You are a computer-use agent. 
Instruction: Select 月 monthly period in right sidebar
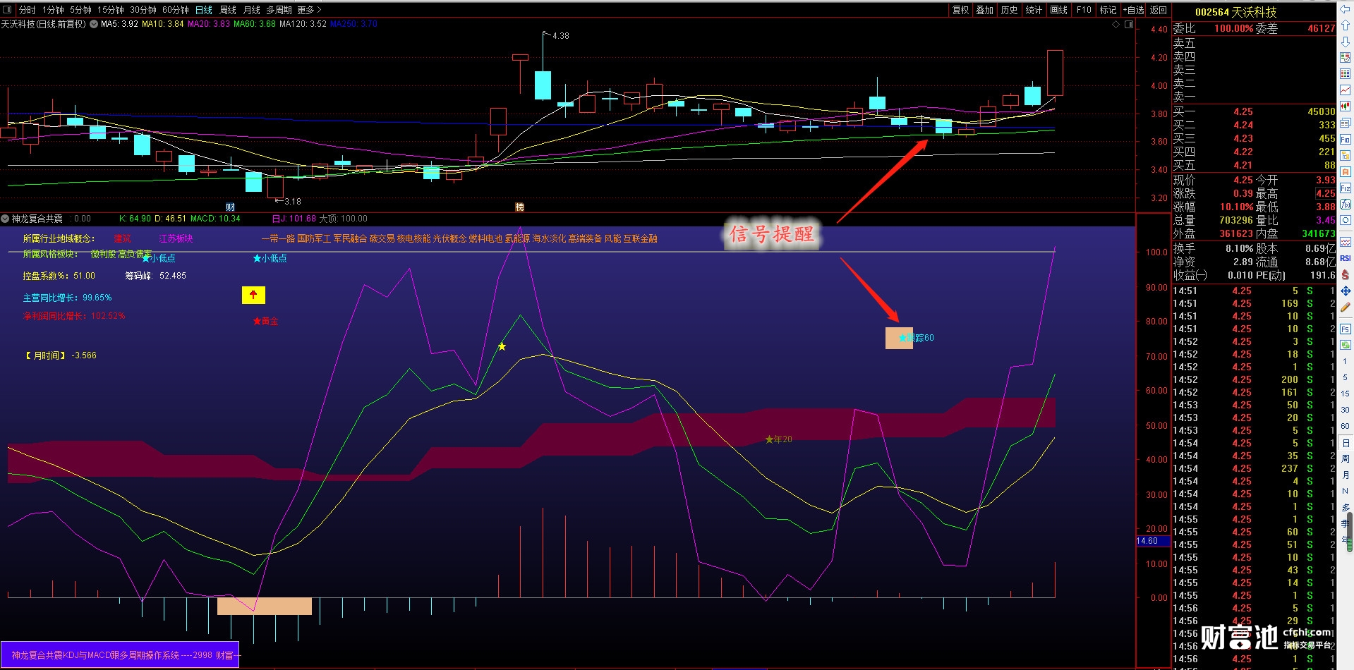click(1345, 475)
